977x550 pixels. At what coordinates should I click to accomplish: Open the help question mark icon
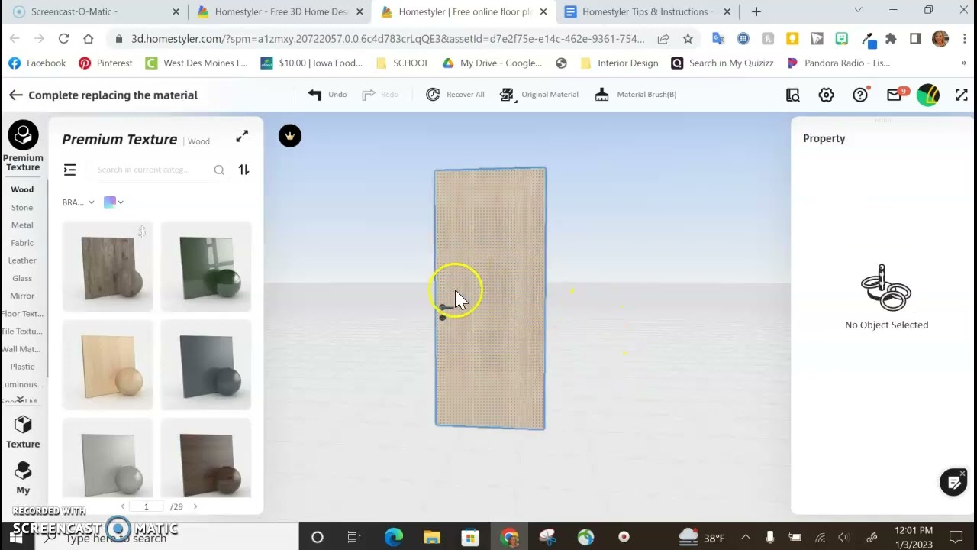pyautogui.click(x=860, y=95)
